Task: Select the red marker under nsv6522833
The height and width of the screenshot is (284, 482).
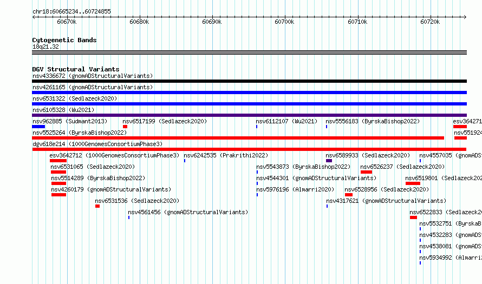Action: click(413, 217)
